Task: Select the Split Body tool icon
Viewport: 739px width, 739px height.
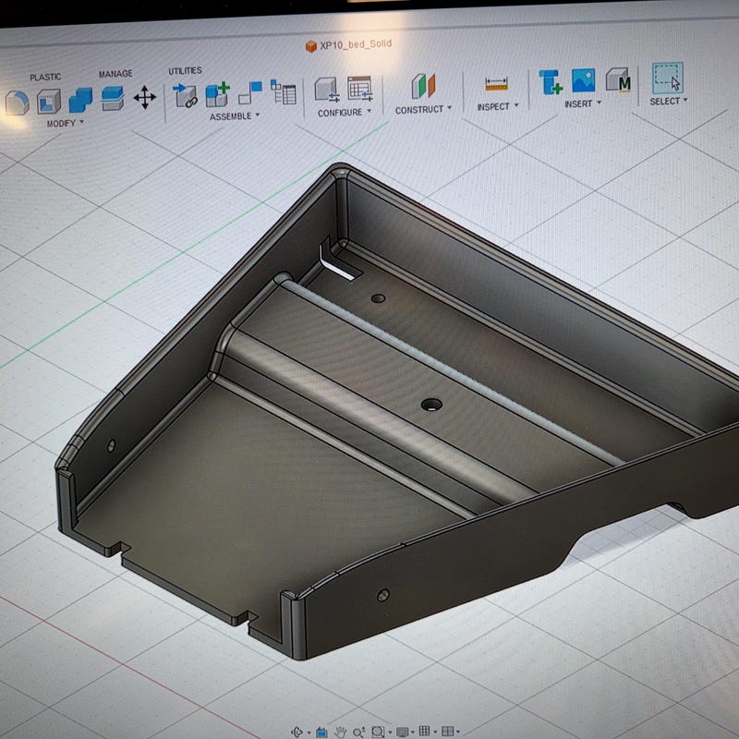Action: point(113,98)
